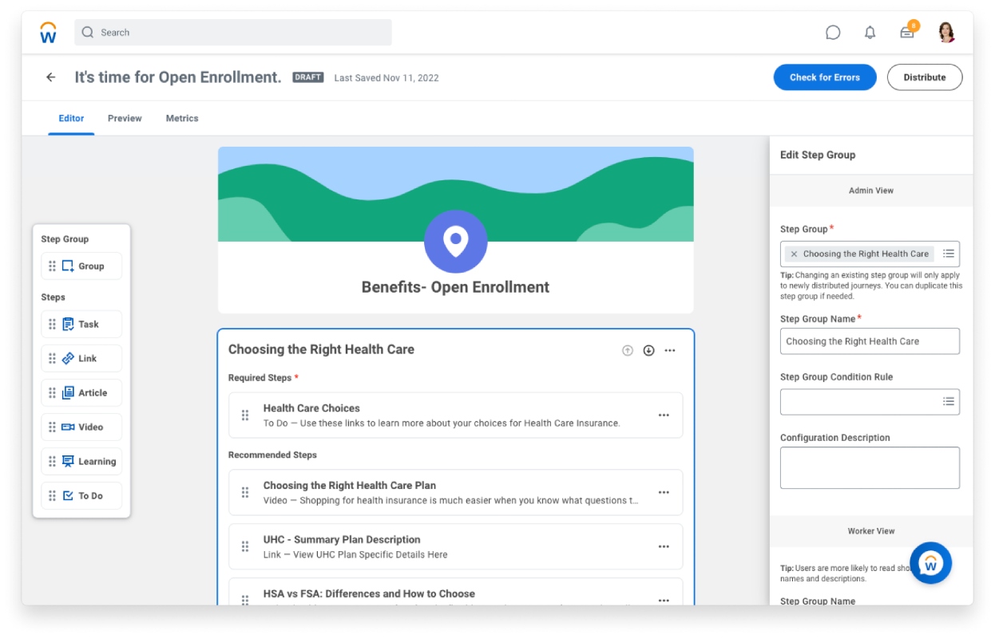Viewport: 995px width, 638px height.
Task: Click the Task step icon
Action: pyautogui.click(x=68, y=325)
